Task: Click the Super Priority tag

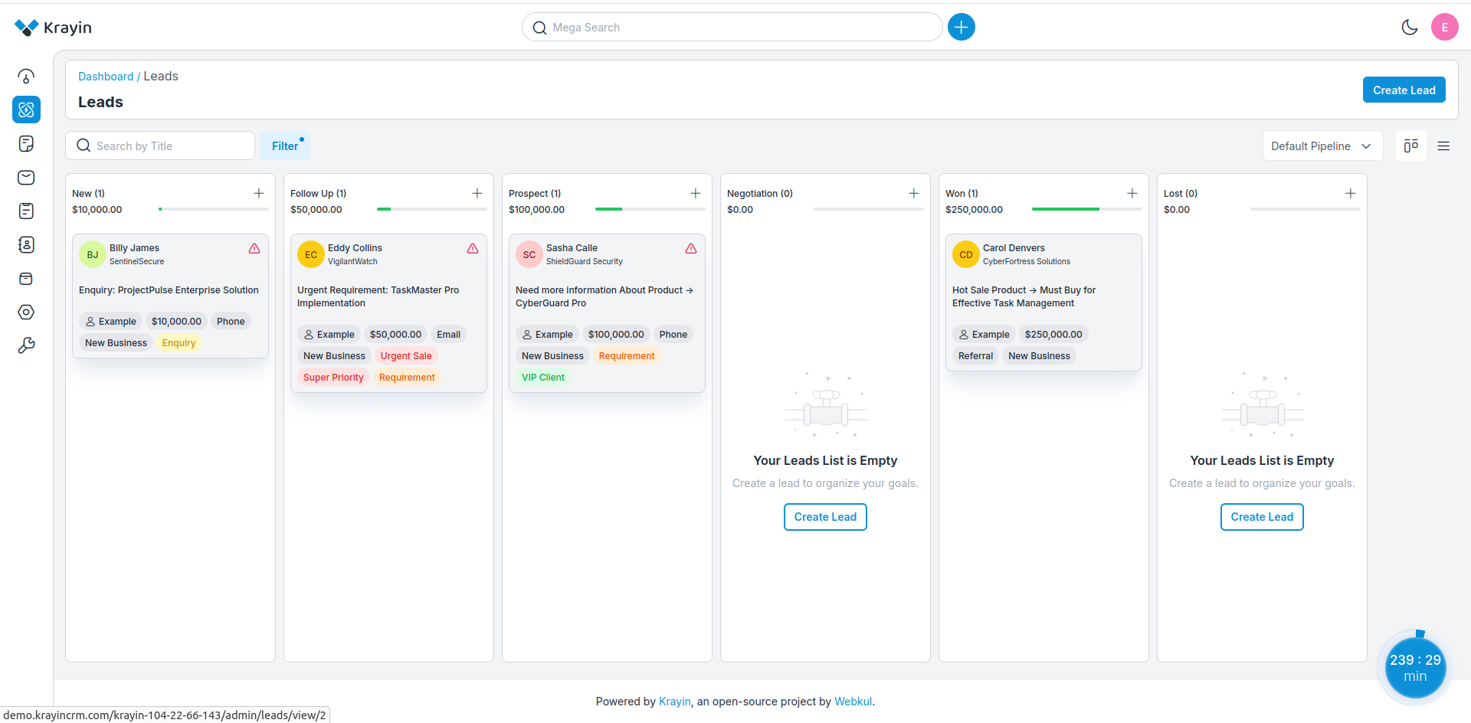Action: coord(333,378)
